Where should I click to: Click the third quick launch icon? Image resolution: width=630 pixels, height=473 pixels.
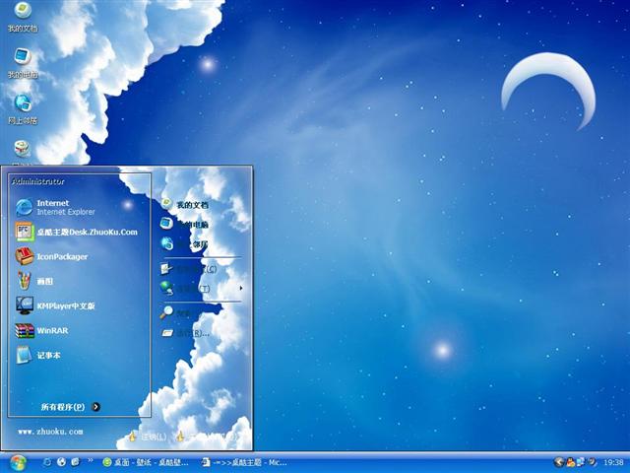tap(75, 462)
